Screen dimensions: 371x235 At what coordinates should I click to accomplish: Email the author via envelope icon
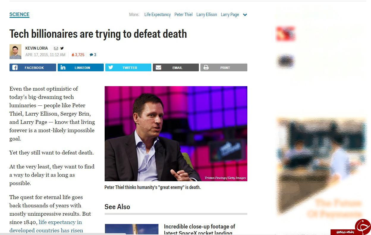click(56, 48)
